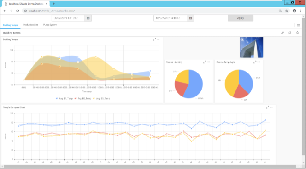Switch to the Building Temps tab
This screenshot has height=169, width=306.
coord(10,25)
